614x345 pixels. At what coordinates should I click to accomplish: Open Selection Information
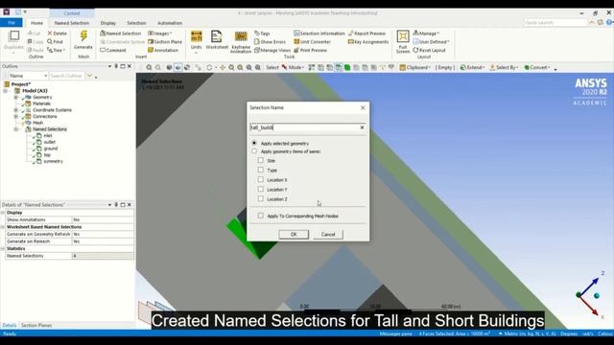319,34
